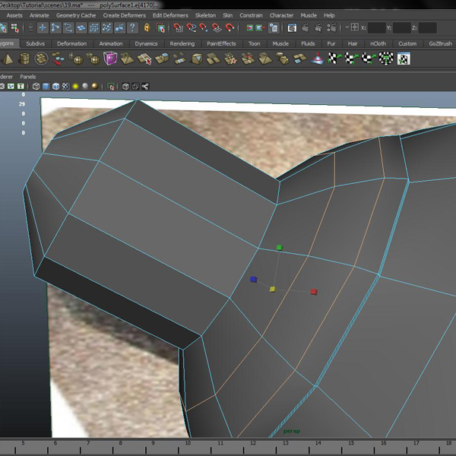The width and height of the screenshot is (456, 456).
Task: Open the Subdivs shelf tab
Action: click(36, 43)
